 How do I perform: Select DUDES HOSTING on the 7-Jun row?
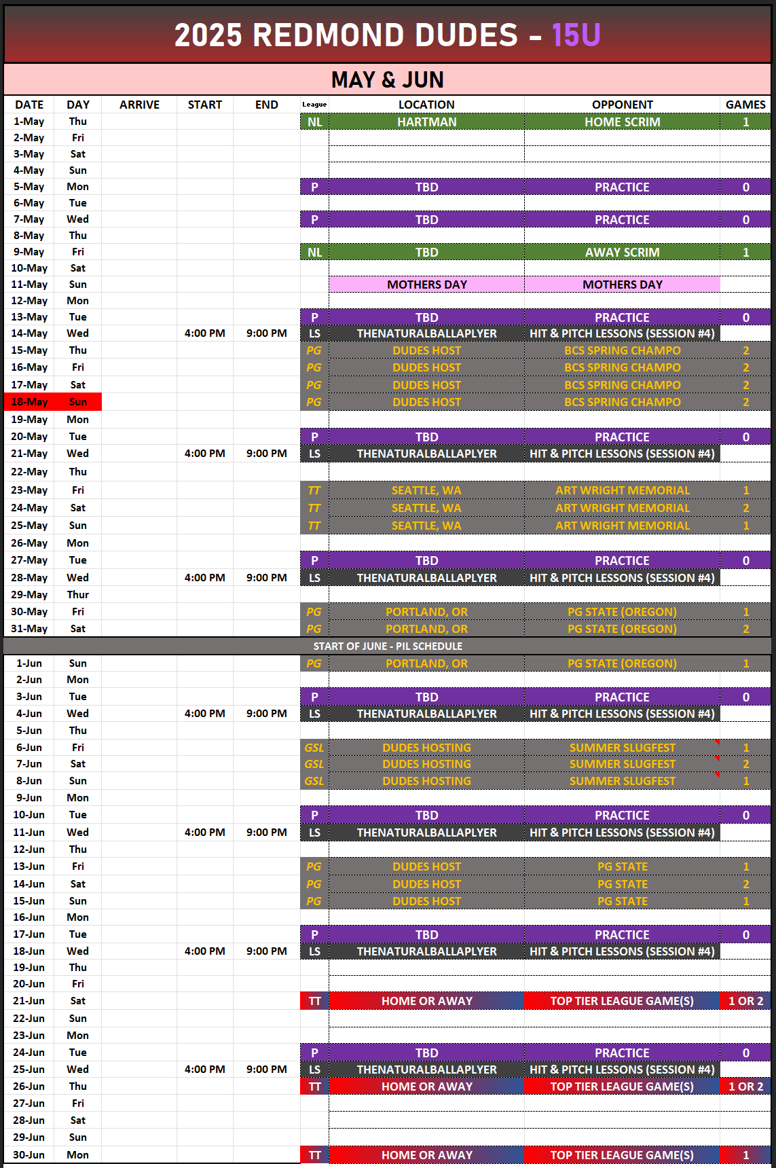point(426,764)
